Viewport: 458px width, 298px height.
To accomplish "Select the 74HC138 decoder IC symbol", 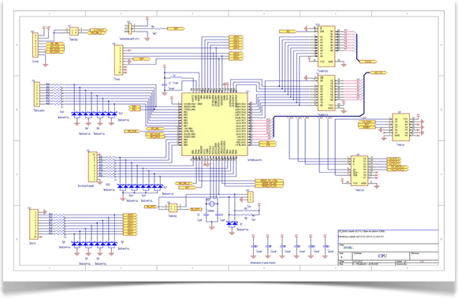I will [359, 170].
